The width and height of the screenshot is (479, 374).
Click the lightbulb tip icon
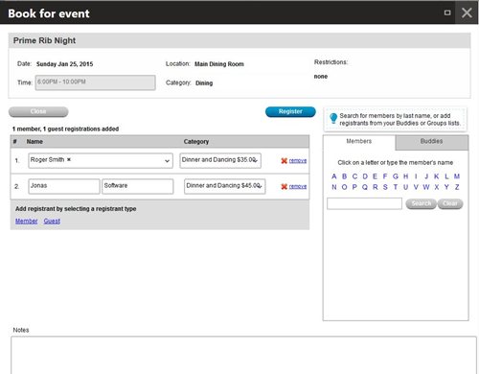(333, 118)
